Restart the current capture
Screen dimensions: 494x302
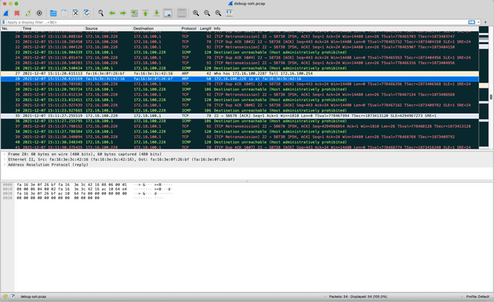[28, 13]
